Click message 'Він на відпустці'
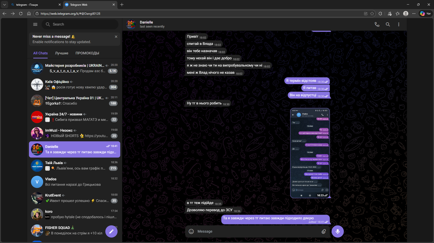 309,95
